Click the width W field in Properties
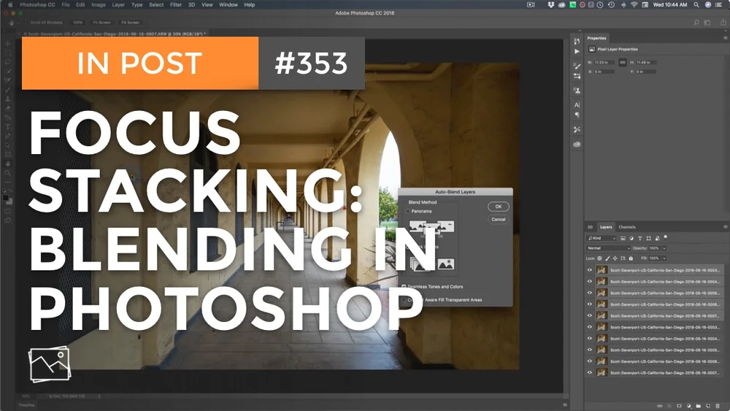 pos(604,62)
